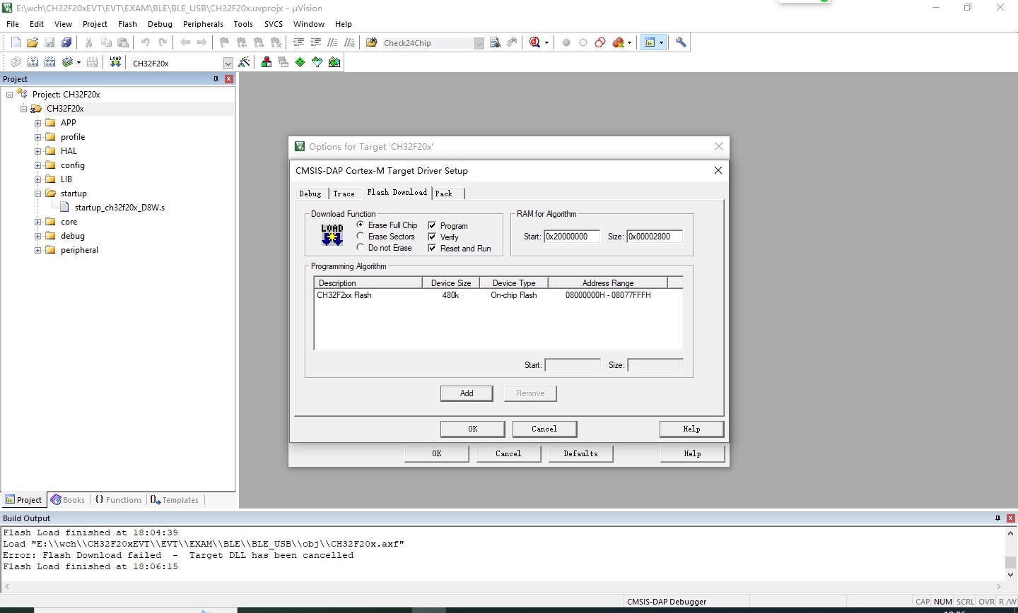
Task: Click Help in CMSIS-DAP driver setup dialog
Action: click(x=691, y=429)
